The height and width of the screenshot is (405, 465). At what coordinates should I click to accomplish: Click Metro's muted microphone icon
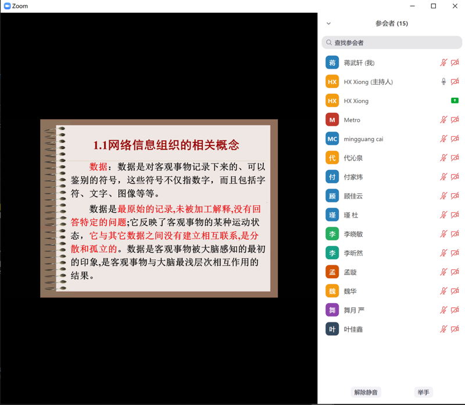[443, 120]
